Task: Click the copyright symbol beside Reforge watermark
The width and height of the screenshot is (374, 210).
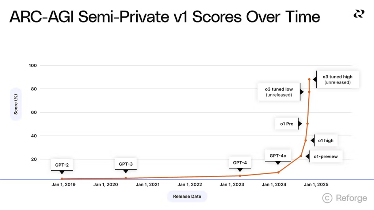Action: click(327, 198)
